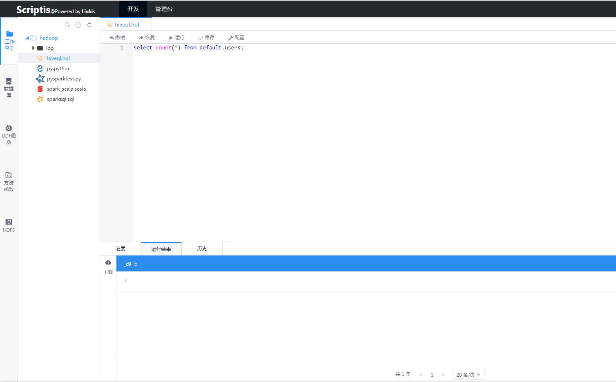This screenshot has height=382, width=616.
Task: Switch to the management console tab
Action: pos(164,9)
